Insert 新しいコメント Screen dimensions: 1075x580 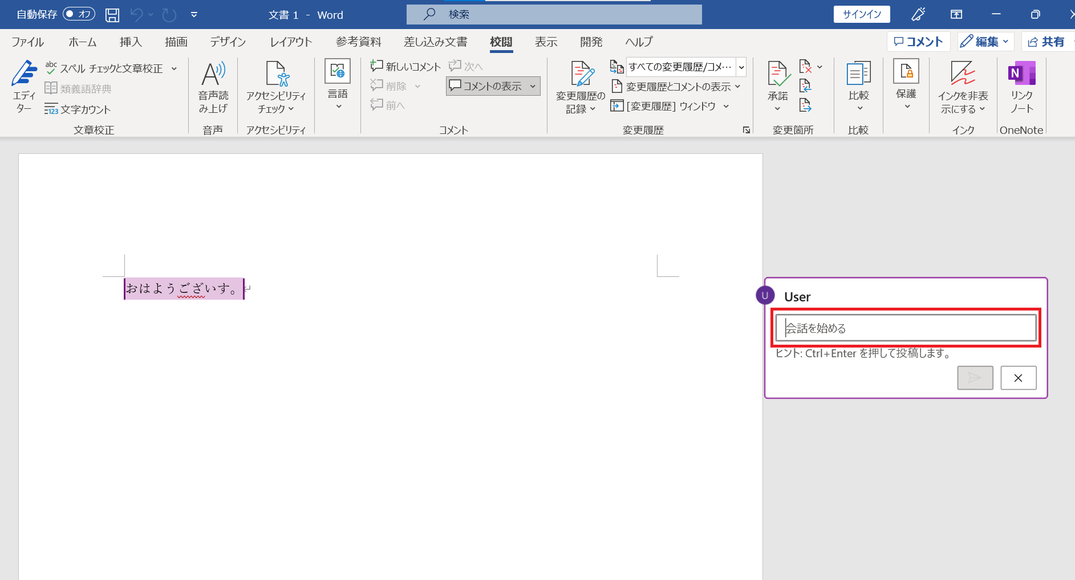point(405,67)
